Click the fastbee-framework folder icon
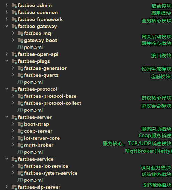Image resolution: width=172 pixels, height=190 pixels. coord(14,20)
